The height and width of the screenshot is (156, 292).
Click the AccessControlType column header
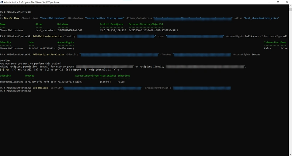click(x=87, y=76)
